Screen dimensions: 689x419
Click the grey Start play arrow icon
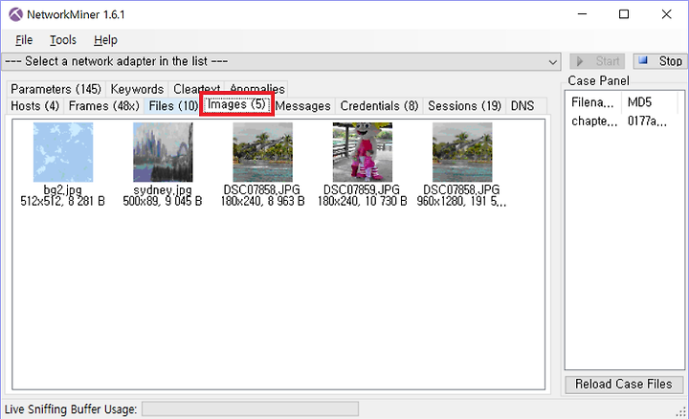(580, 61)
